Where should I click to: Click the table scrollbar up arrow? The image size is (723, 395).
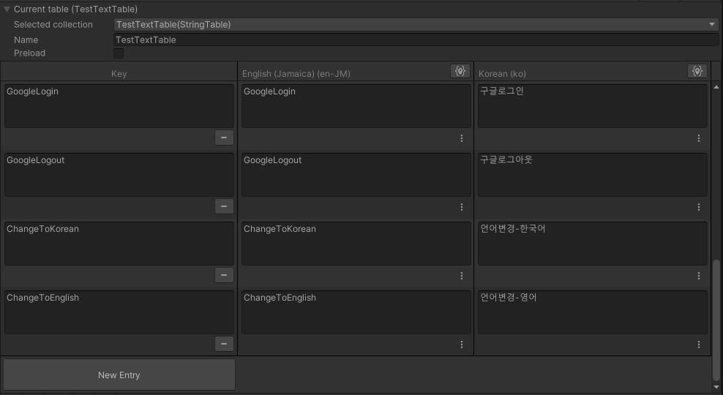716,86
